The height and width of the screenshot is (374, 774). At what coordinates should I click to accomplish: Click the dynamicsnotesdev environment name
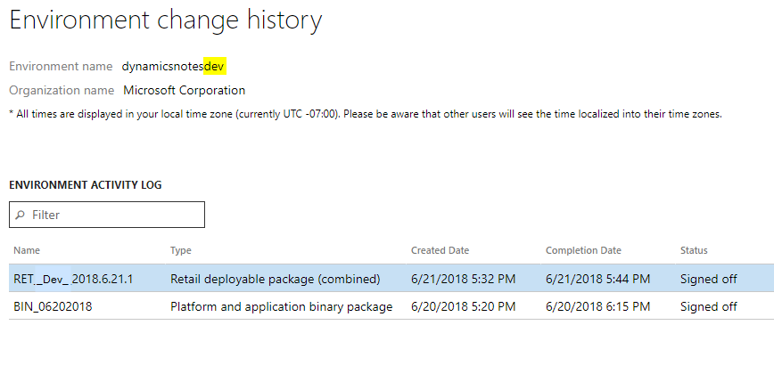174,66
